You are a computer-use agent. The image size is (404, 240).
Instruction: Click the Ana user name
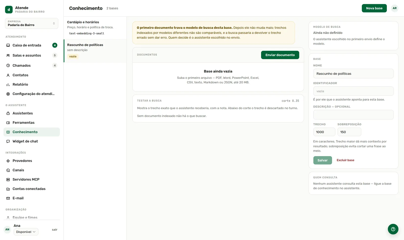click(x=17, y=226)
